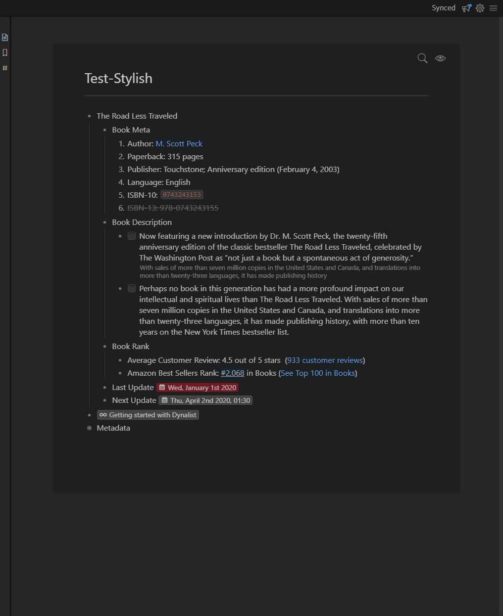Collapse the Book Meta bullet
503x616 pixels.
(105, 130)
